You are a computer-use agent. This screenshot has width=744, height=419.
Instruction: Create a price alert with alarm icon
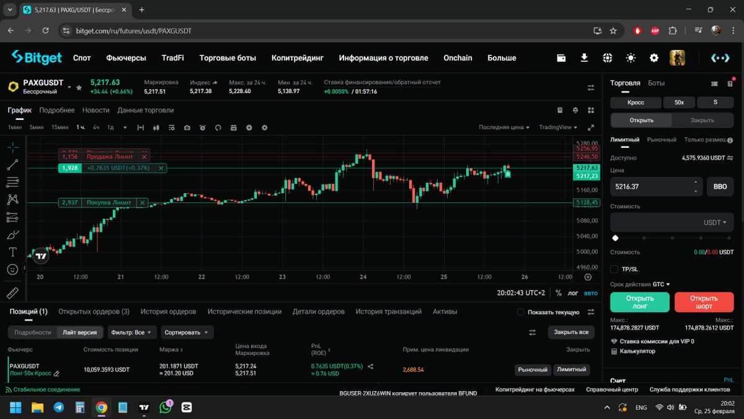click(x=203, y=127)
